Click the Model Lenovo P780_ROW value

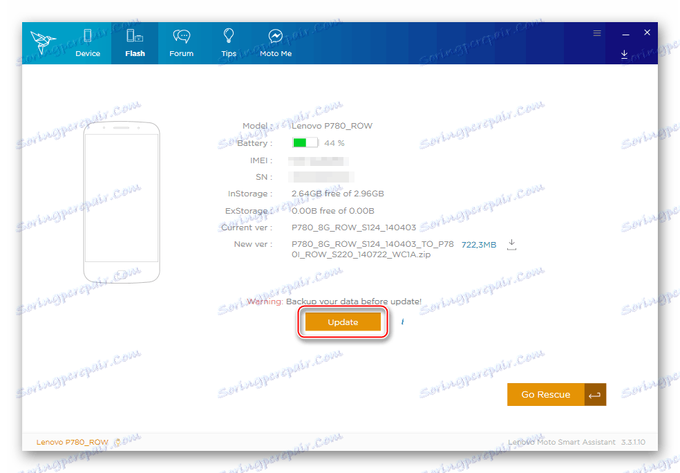click(332, 126)
